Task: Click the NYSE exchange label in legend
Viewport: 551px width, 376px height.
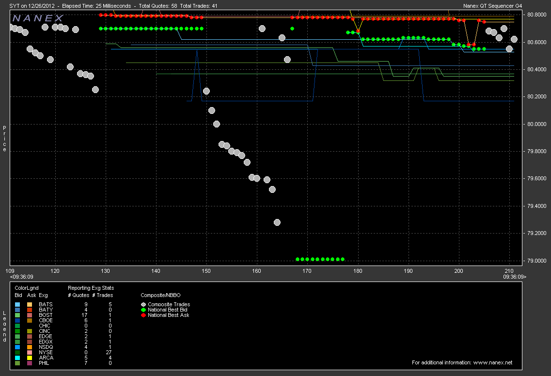Action: tap(46, 352)
